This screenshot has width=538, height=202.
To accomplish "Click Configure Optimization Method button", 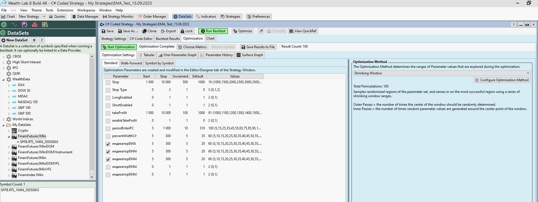I will (x=502, y=80).
